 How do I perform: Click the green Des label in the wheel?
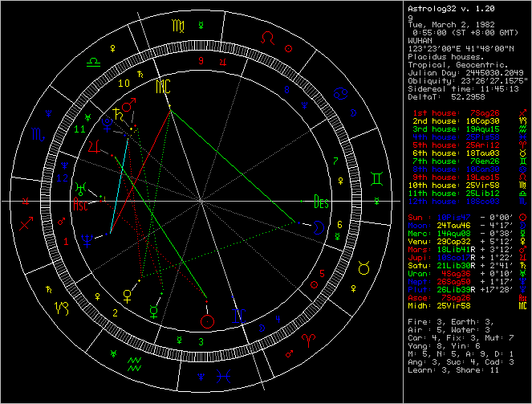tap(322, 200)
